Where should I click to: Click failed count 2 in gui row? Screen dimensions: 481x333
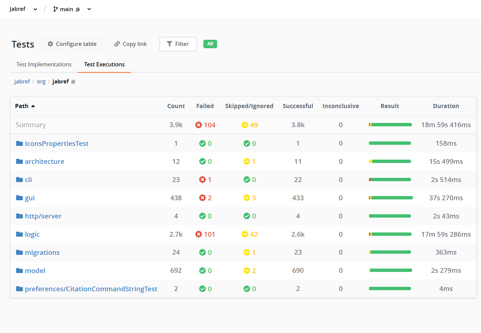click(x=210, y=198)
